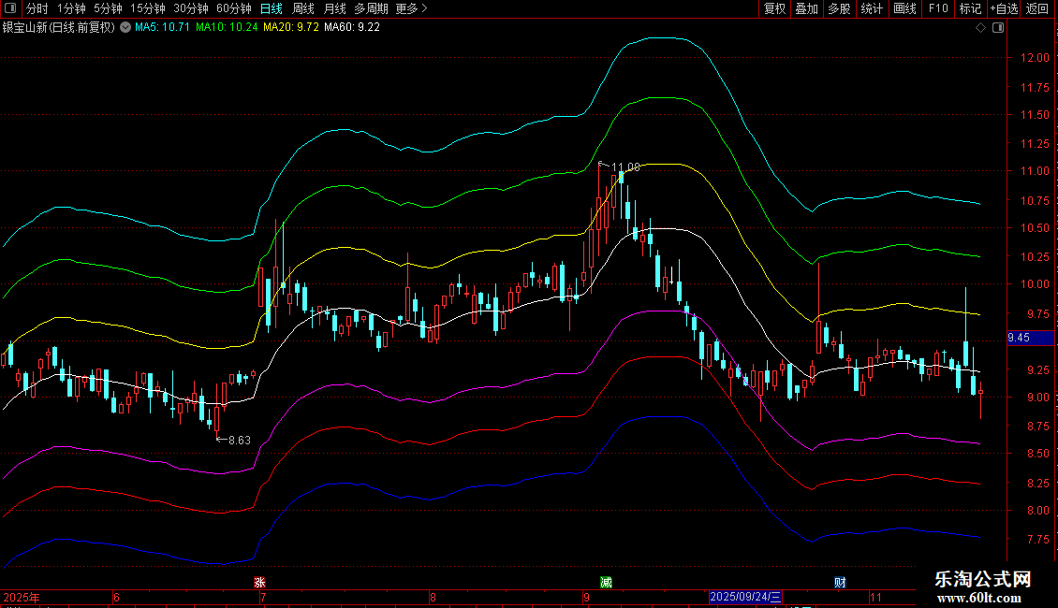This screenshot has width=1058, height=608.
Task: Click month 6 on the time axis
Action: (117, 597)
